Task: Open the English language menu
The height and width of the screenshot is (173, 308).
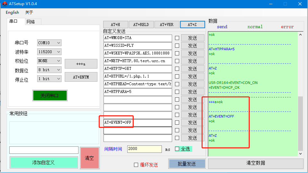Action: tap(12, 12)
